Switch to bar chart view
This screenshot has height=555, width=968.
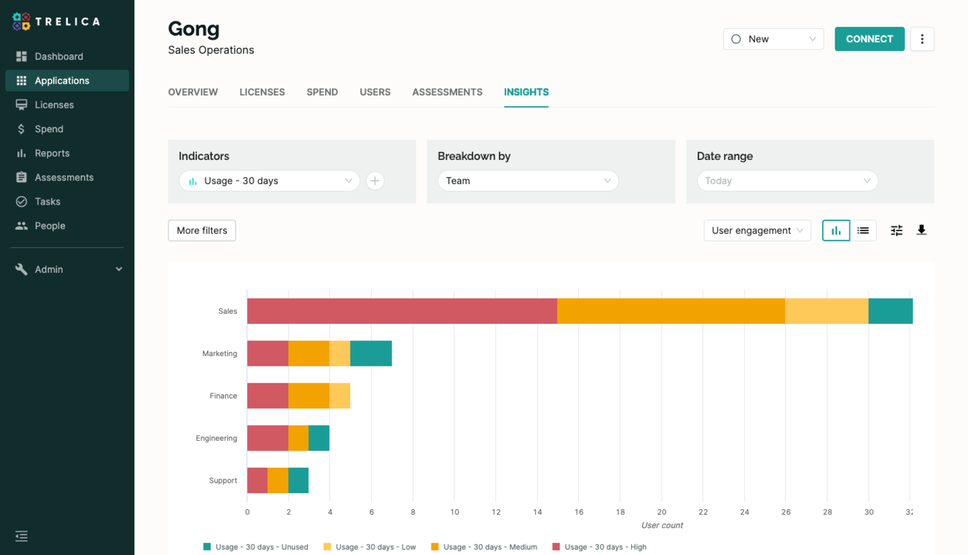836,230
